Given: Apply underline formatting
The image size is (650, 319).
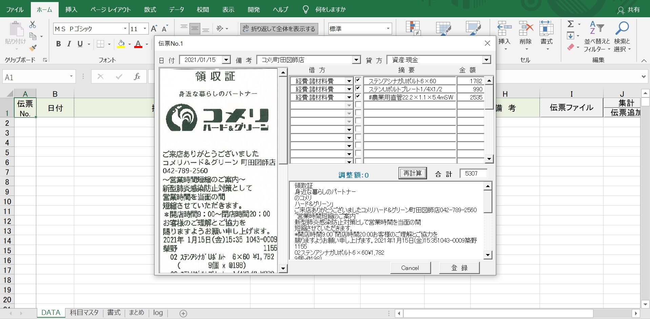Looking at the screenshot, I should pos(79,44).
